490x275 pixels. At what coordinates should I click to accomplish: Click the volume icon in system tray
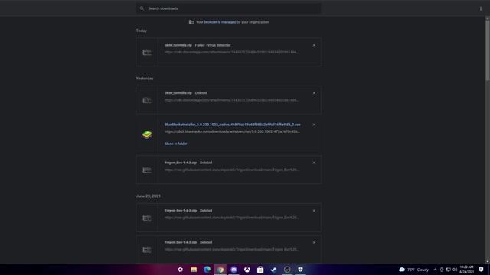click(455, 270)
